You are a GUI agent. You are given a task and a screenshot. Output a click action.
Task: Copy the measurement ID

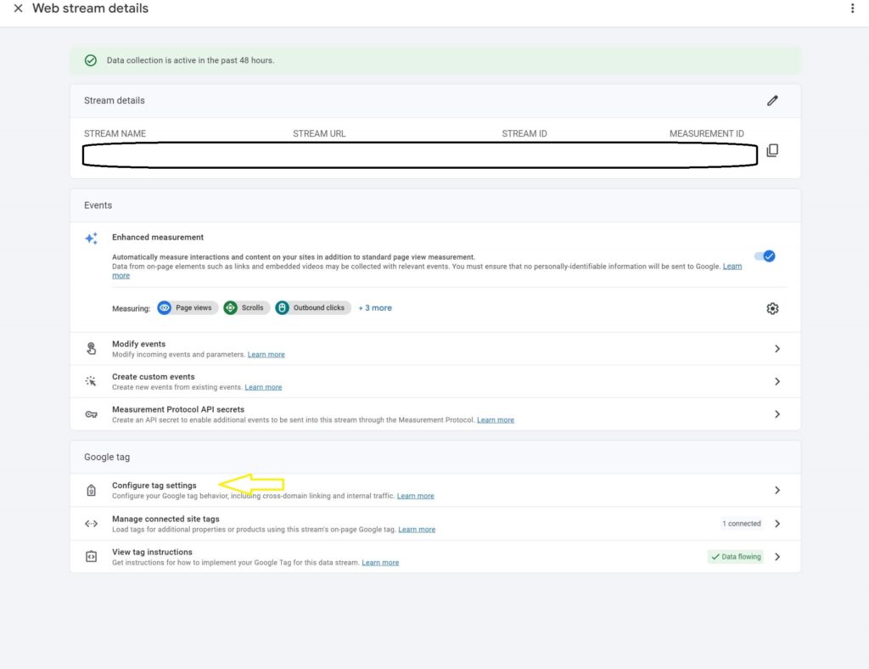(x=772, y=150)
